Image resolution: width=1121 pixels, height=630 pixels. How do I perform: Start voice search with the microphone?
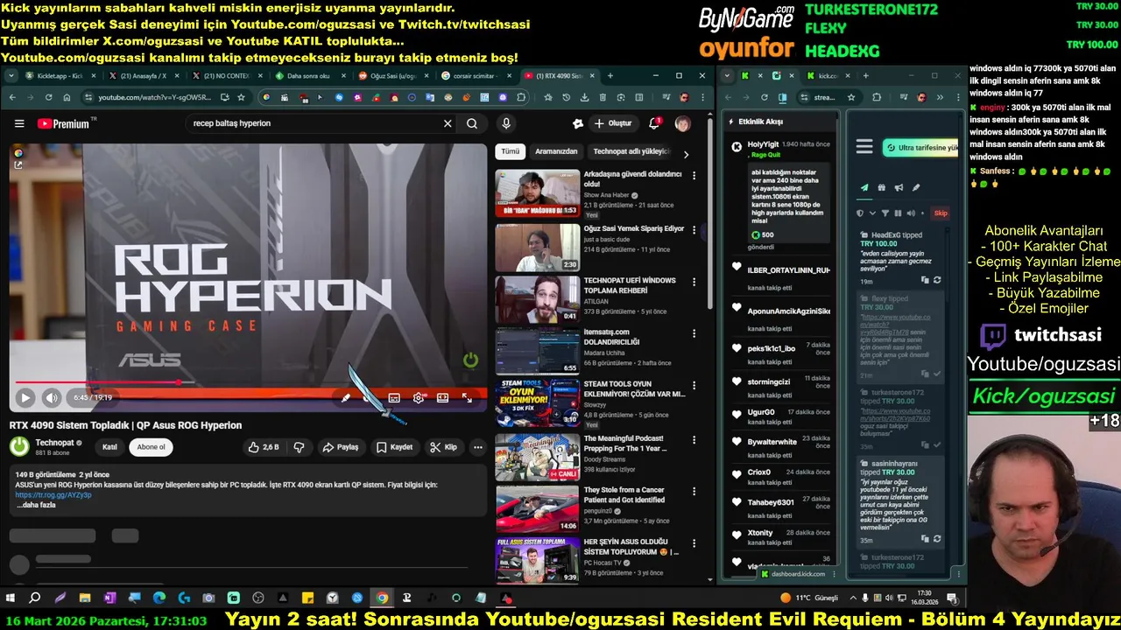coord(506,123)
